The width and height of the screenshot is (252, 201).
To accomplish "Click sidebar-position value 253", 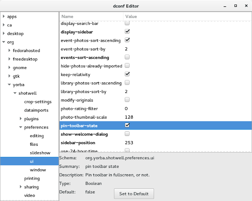I will [129, 143].
